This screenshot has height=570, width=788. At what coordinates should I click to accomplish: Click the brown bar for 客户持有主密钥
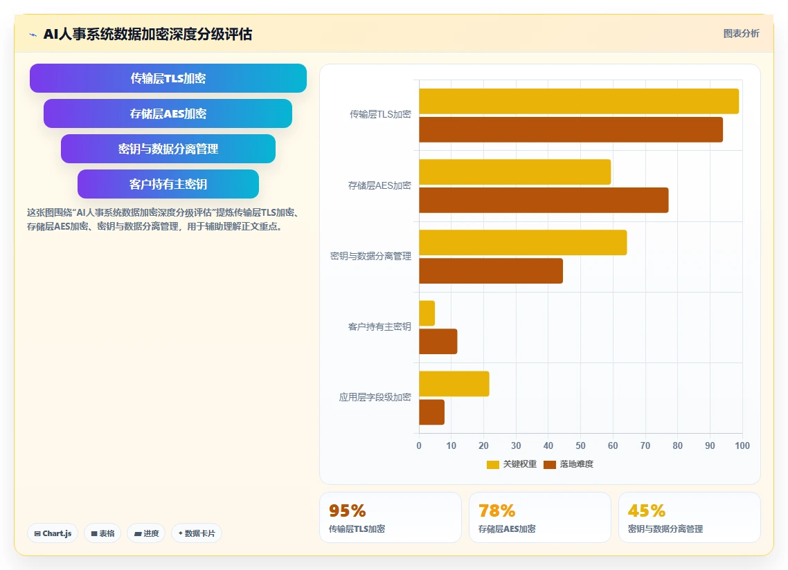(438, 342)
